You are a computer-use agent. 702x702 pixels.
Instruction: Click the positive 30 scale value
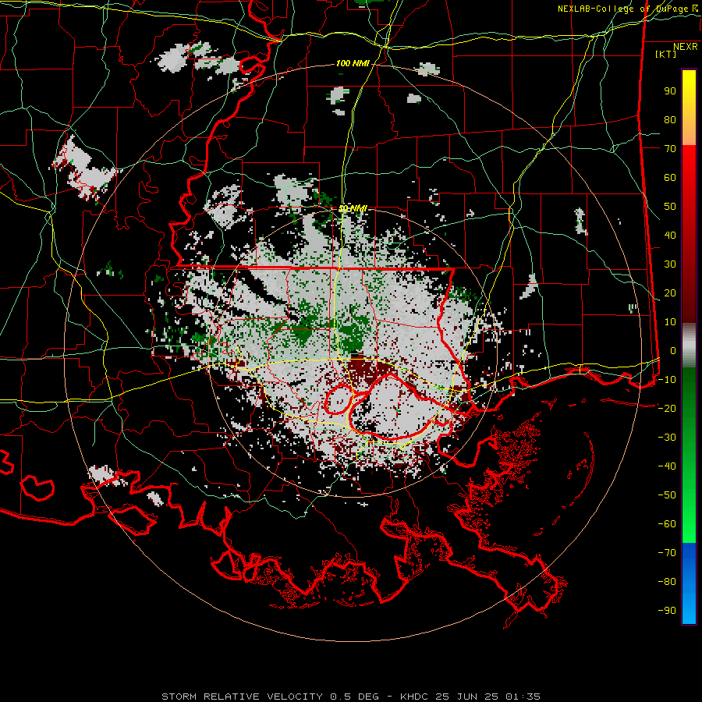(670, 264)
